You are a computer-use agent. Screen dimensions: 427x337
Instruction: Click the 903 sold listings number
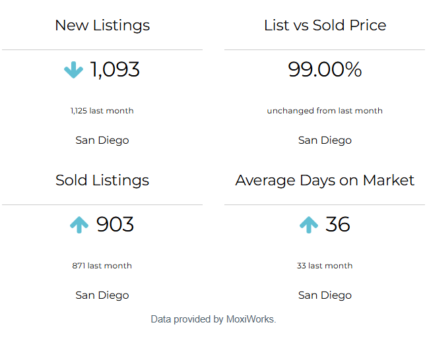coord(115,225)
